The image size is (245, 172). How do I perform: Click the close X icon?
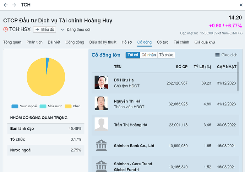click(x=239, y=5)
